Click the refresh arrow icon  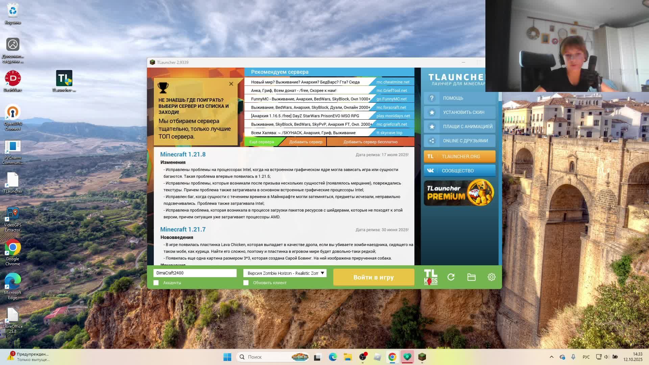[x=451, y=277]
